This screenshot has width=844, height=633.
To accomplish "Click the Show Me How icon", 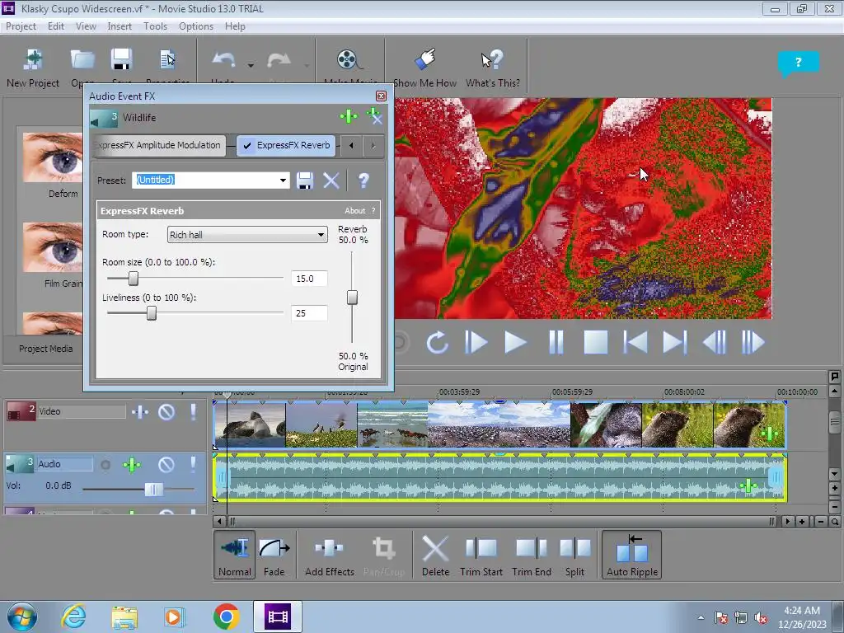I will click(425, 59).
